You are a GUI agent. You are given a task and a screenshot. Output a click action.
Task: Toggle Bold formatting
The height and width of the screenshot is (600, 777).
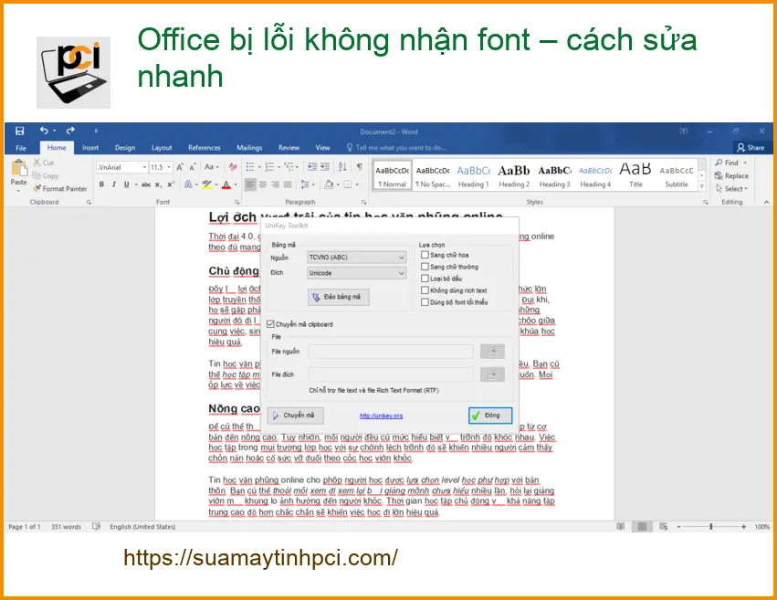click(101, 184)
